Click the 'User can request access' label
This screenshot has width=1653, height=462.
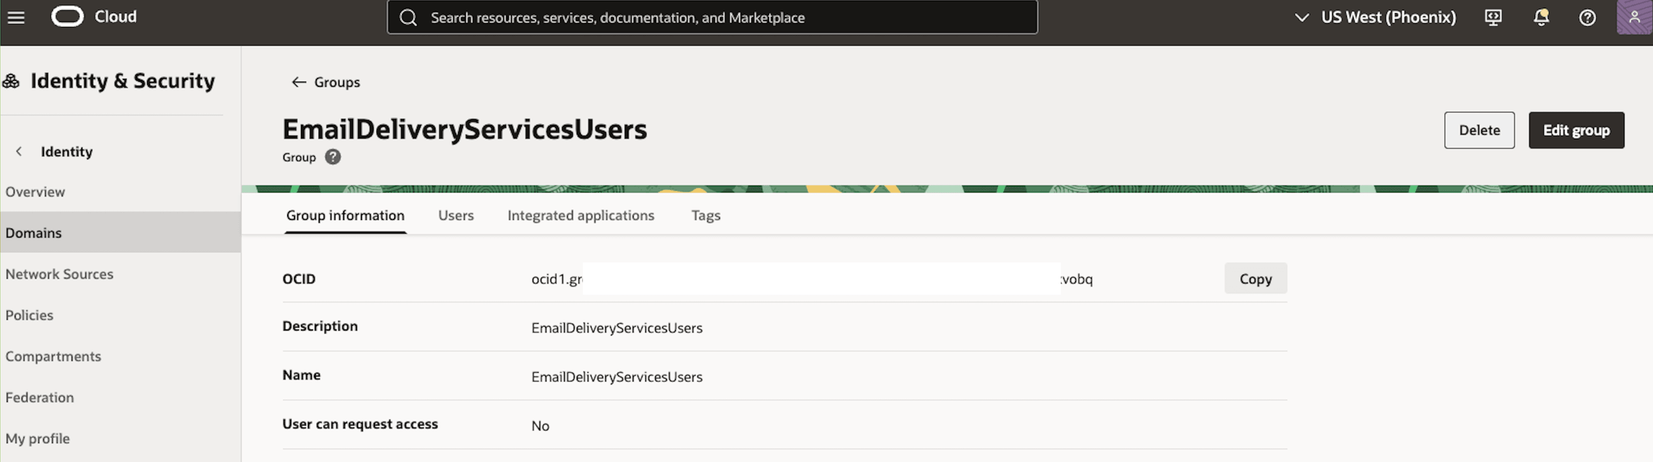[x=360, y=424]
